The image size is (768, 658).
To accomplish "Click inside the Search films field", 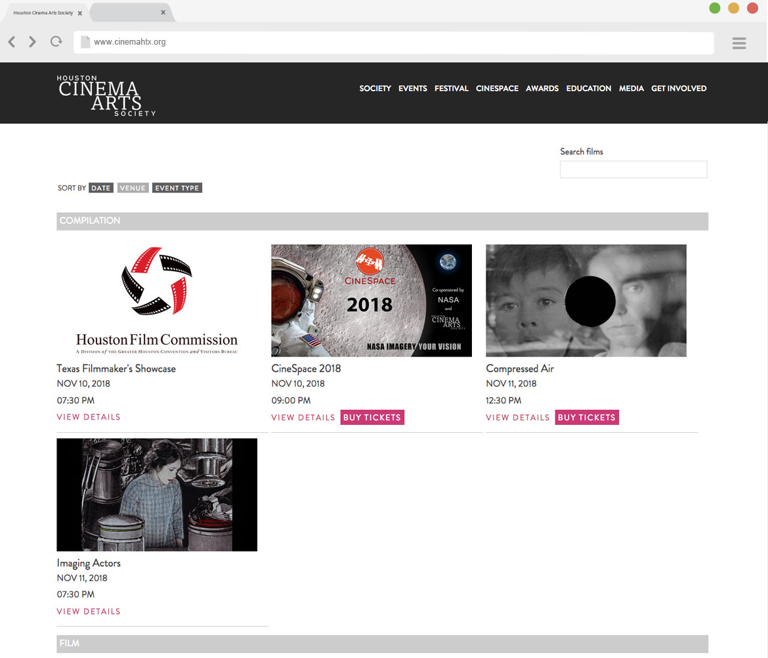I will 633,169.
